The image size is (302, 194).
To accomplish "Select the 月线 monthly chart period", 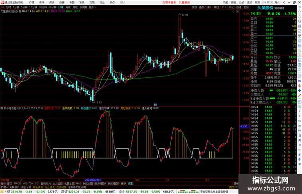I will (x=75, y=7).
